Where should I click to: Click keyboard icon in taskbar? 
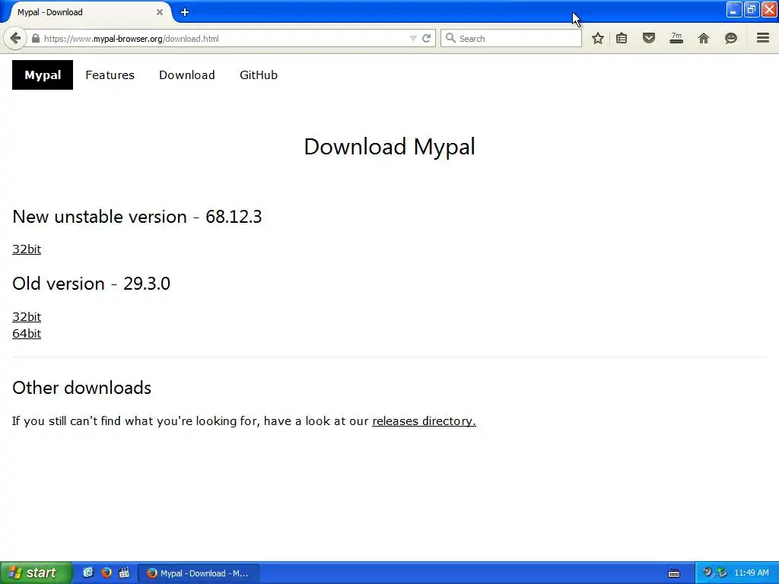[674, 573]
